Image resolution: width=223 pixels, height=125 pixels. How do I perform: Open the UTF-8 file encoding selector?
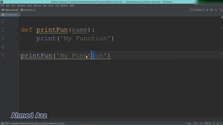tap(208, 123)
